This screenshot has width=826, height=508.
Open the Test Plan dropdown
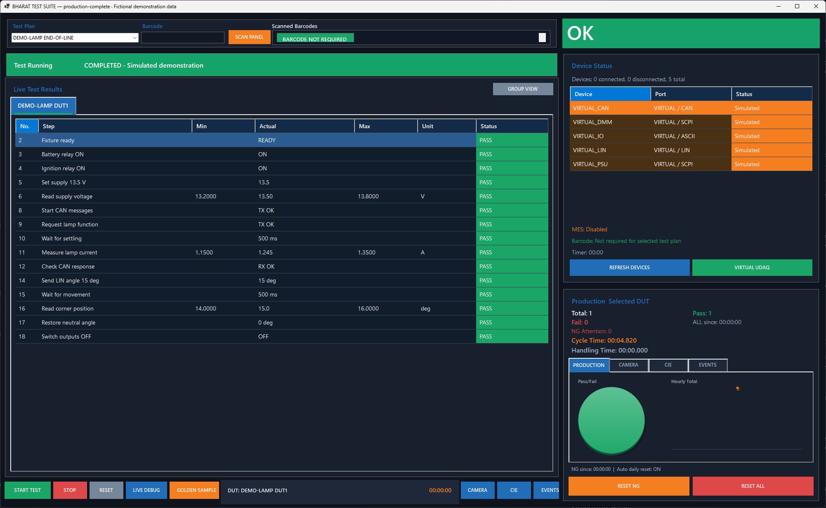coord(75,38)
